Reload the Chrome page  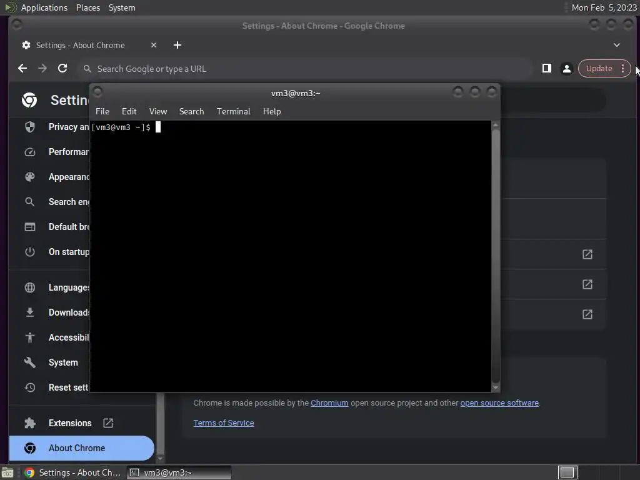coord(62,69)
